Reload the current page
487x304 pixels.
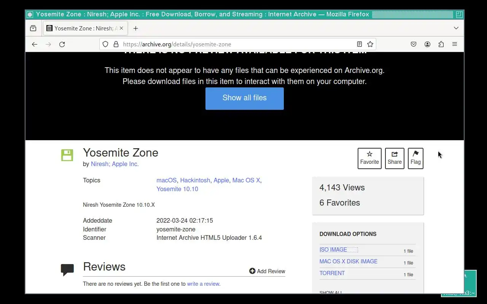[62, 44]
